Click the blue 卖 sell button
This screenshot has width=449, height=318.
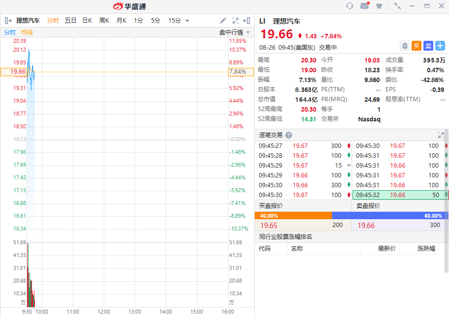coord(428,46)
